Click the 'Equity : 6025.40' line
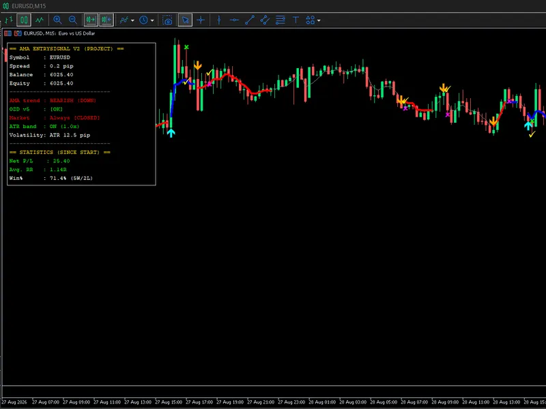The image size is (546, 409). point(41,83)
